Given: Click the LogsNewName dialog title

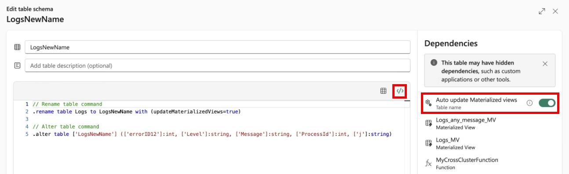Looking at the screenshot, I should pos(35,19).
